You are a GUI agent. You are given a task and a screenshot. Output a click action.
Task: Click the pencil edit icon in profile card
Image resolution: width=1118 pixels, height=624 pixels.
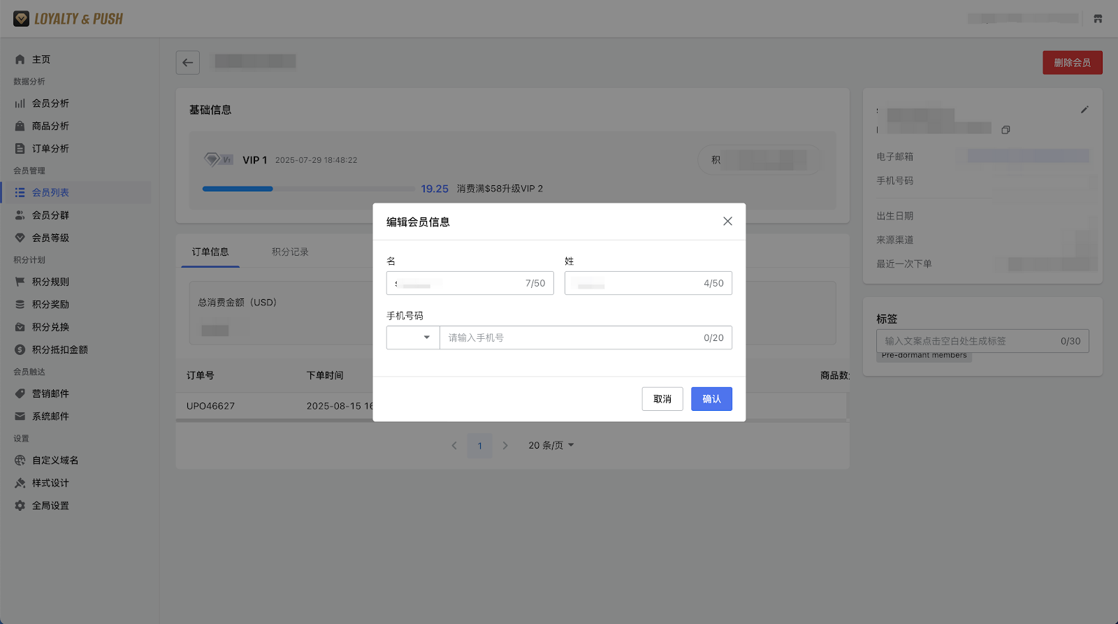1084,110
